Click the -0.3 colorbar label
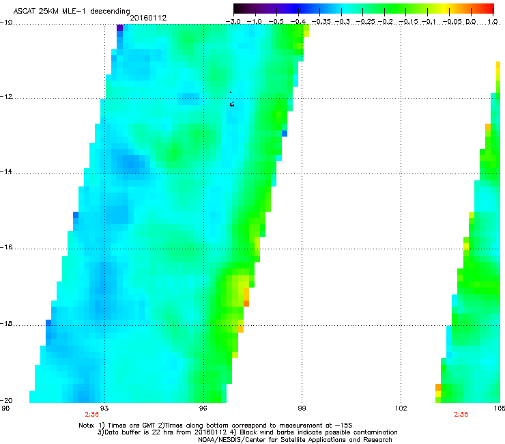This screenshot has height=444, width=505. 343,22
